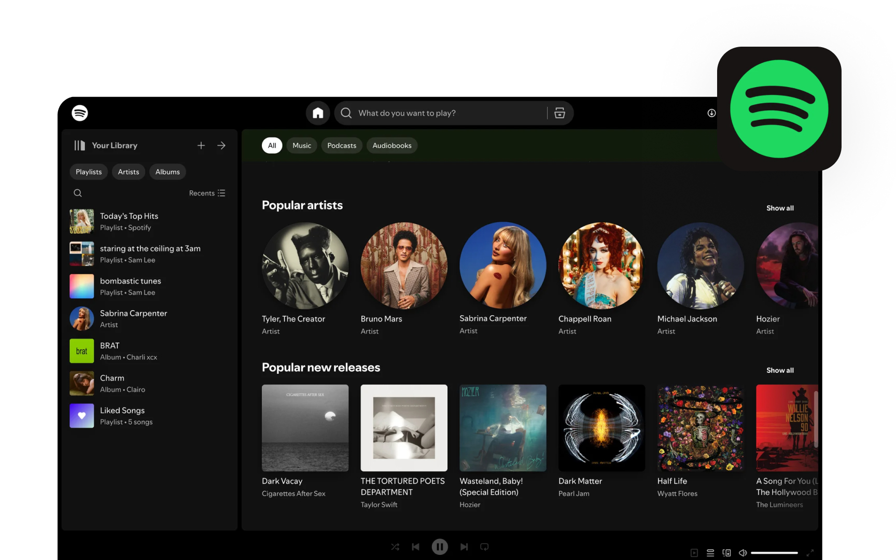Image resolution: width=896 pixels, height=560 pixels.
Task: Filter library by Artists
Action: pyautogui.click(x=129, y=172)
